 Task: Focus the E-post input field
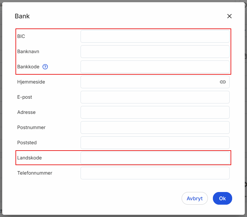(x=155, y=97)
